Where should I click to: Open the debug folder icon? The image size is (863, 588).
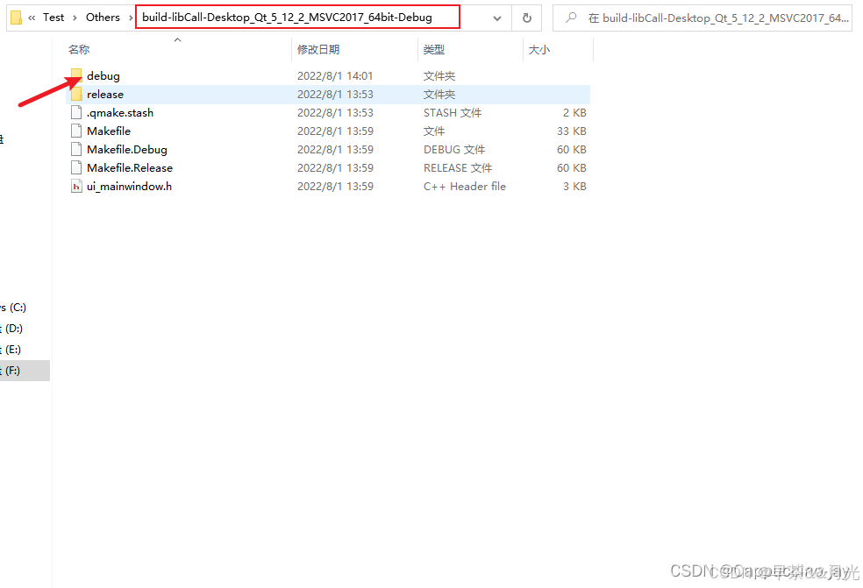coord(76,75)
